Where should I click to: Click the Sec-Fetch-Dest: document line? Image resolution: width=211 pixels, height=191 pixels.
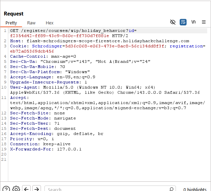(43, 128)
